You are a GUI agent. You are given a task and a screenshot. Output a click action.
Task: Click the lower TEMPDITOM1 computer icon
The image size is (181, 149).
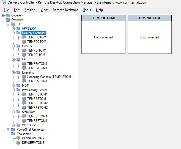pos(24,55)
